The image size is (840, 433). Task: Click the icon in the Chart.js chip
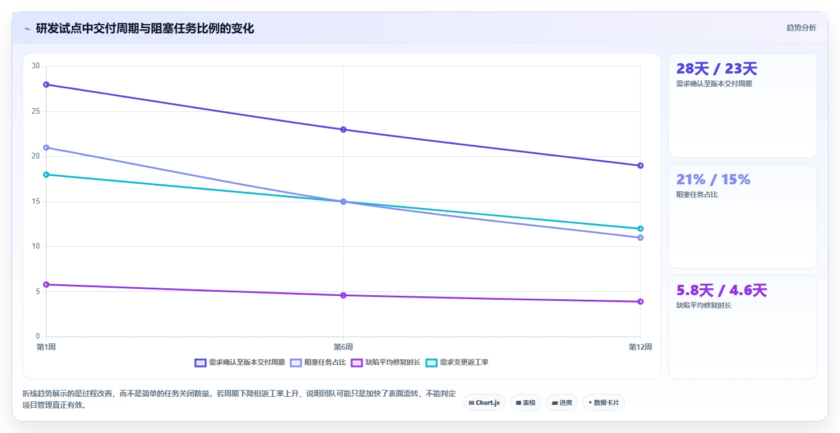(471, 403)
